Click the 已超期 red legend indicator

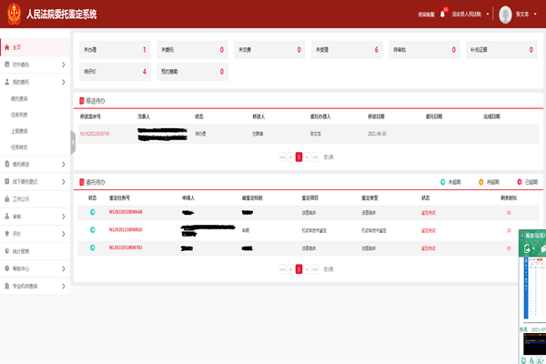coord(517,182)
